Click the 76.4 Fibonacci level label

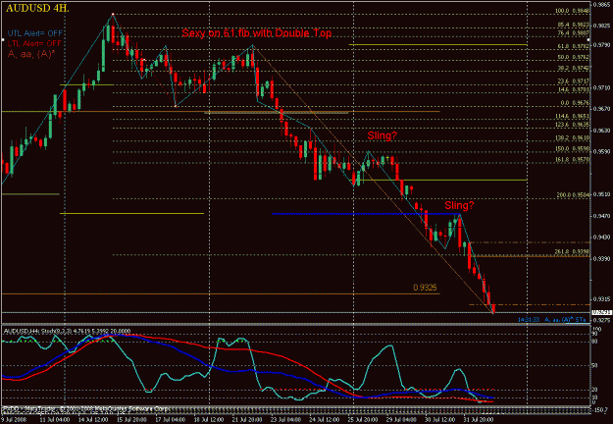pyautogui.click(x=573, y=33)
